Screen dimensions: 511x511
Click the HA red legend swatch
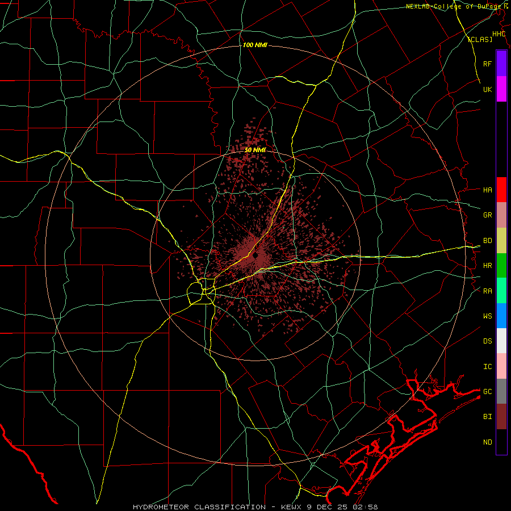point(501,190)
